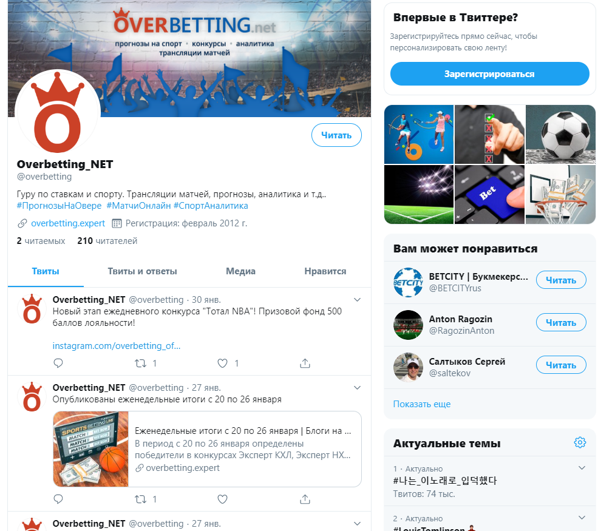Open the overbetting.expert profile link
615x531 pixels.
pos(68,223)
